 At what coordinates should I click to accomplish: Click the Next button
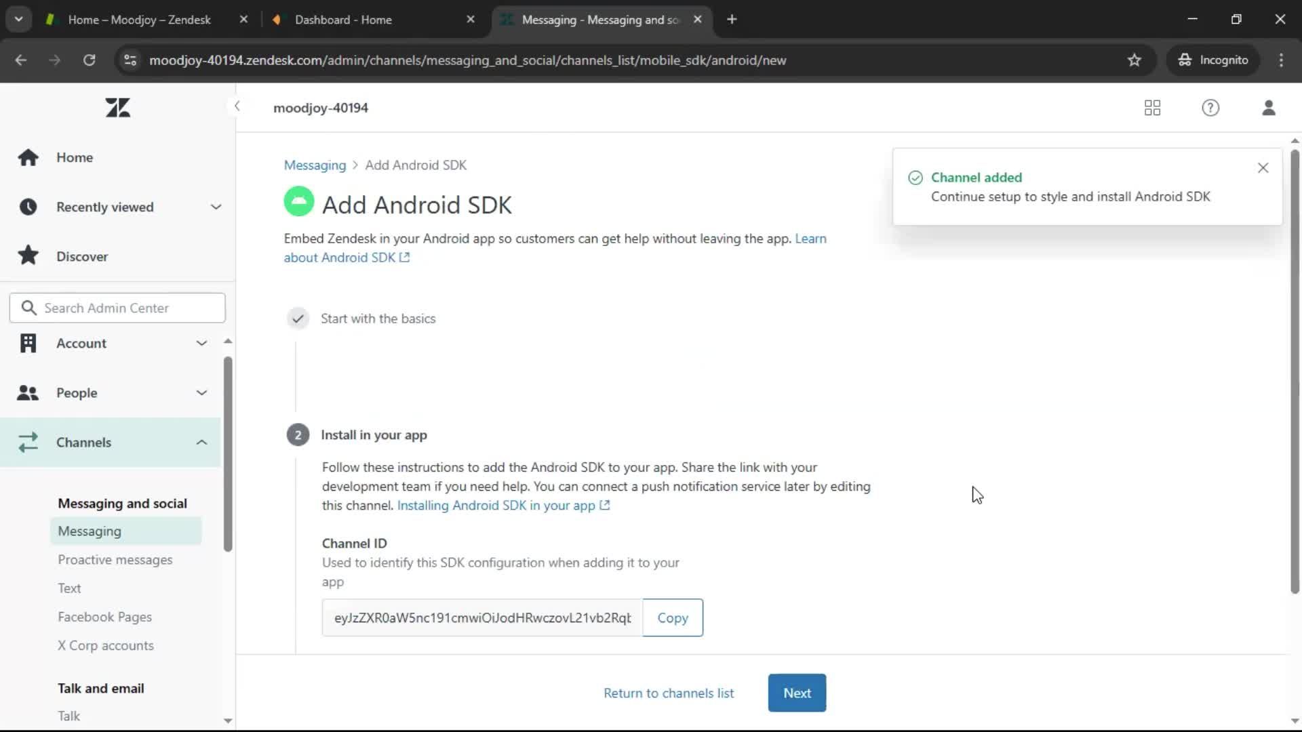click(797, 693)
